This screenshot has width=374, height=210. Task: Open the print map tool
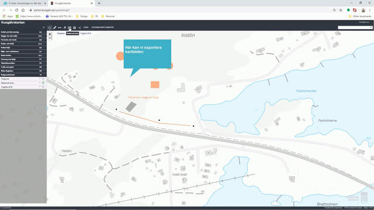pyautogui.click(x=74, y=27)
